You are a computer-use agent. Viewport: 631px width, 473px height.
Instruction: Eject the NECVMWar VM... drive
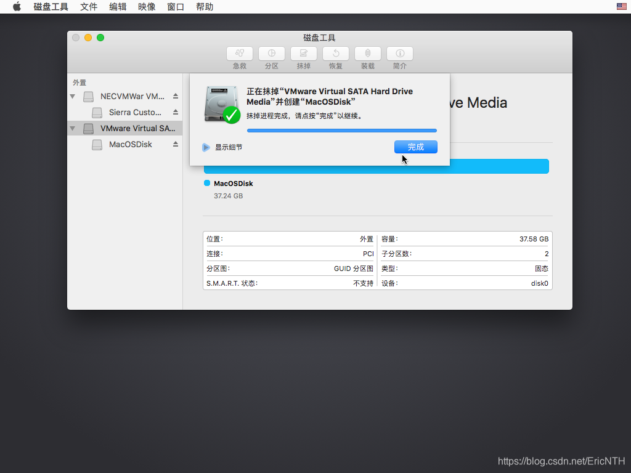click(x=176, y=96)
